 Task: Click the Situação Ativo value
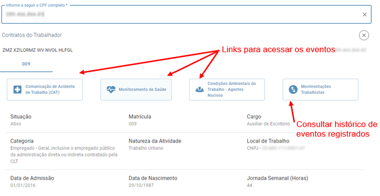click(15, 124)
